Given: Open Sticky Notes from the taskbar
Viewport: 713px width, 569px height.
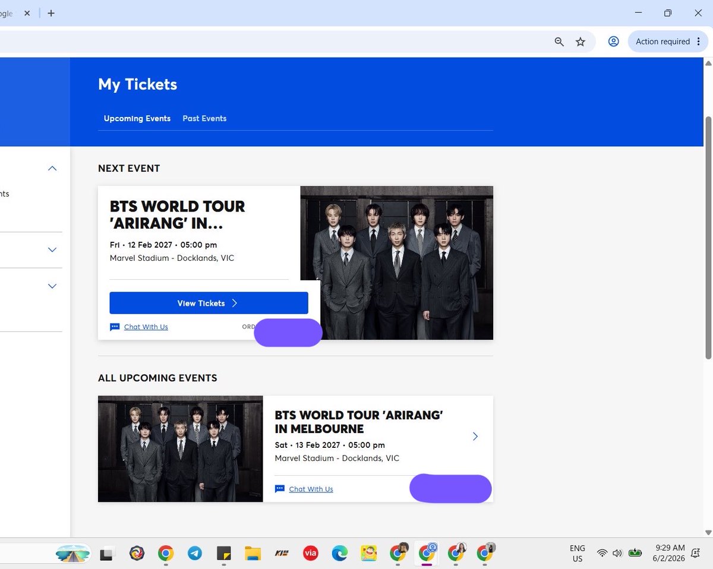Looking at the screenshot, I should [224, 554].
